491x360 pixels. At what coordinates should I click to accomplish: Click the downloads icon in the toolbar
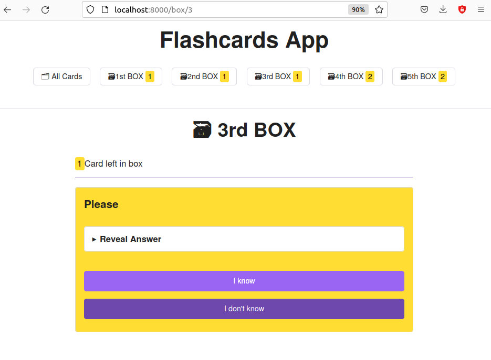coord(443,9)
